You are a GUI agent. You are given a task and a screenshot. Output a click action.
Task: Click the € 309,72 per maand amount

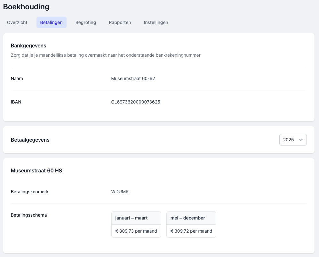coord(191,231)
